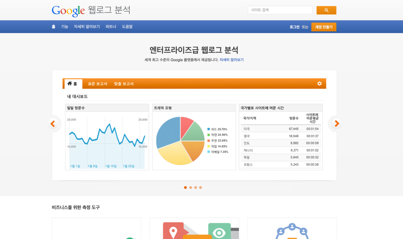Click the blue 피드 legend swatch
Viewport: 403px width, 239px height.
click(209, 129)
